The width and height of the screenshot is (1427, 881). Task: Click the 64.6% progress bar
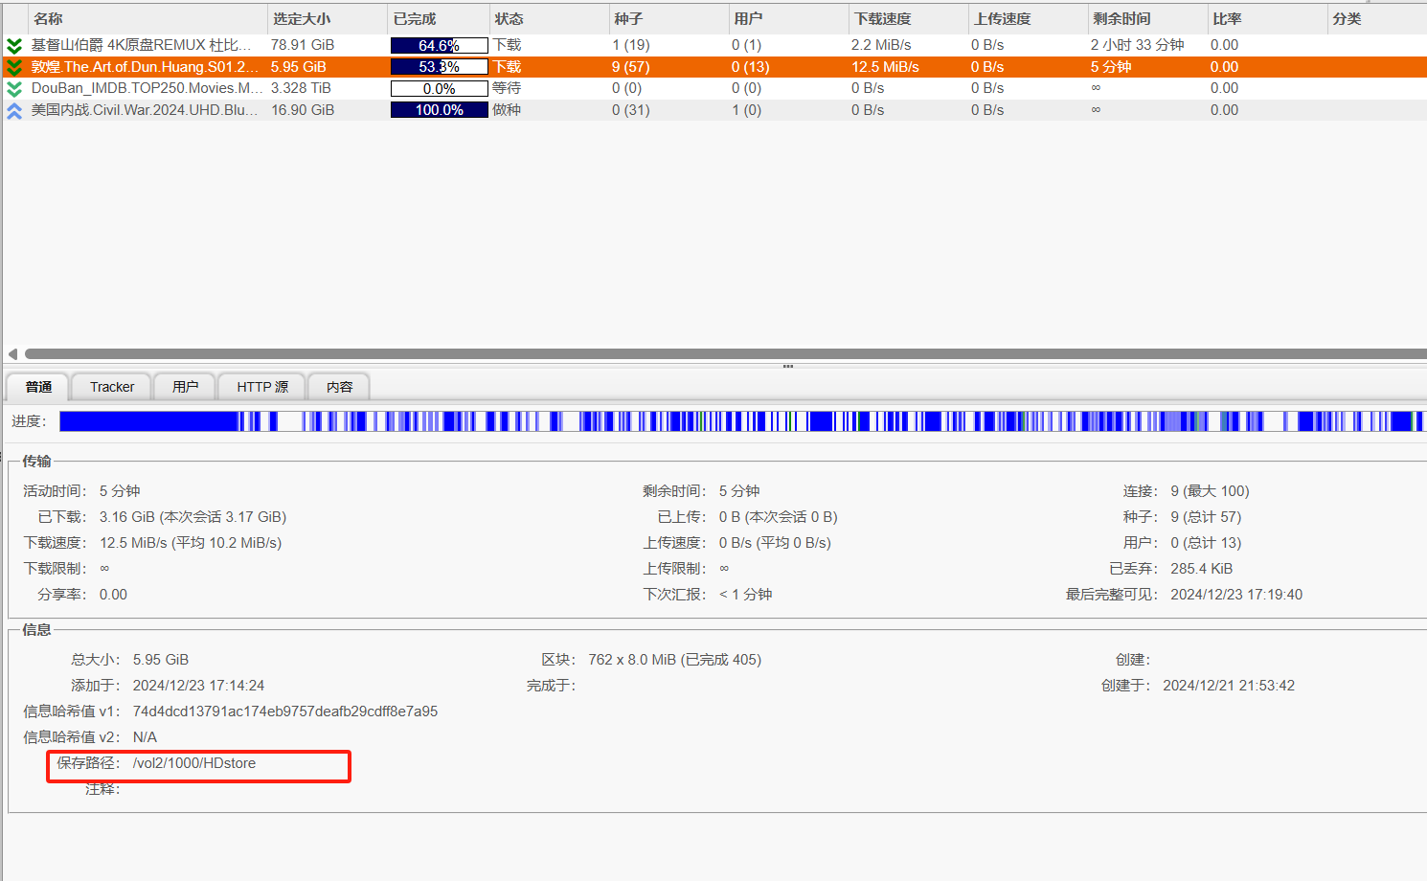(x=440, y=45)
